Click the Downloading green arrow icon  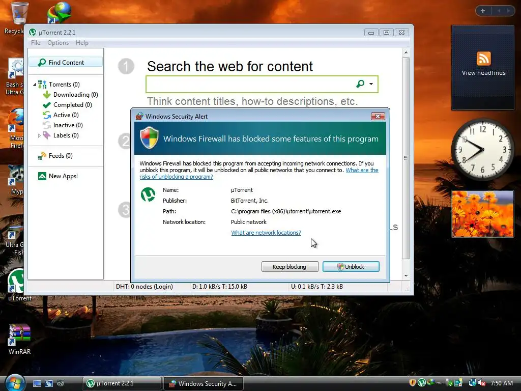[46, 95]
